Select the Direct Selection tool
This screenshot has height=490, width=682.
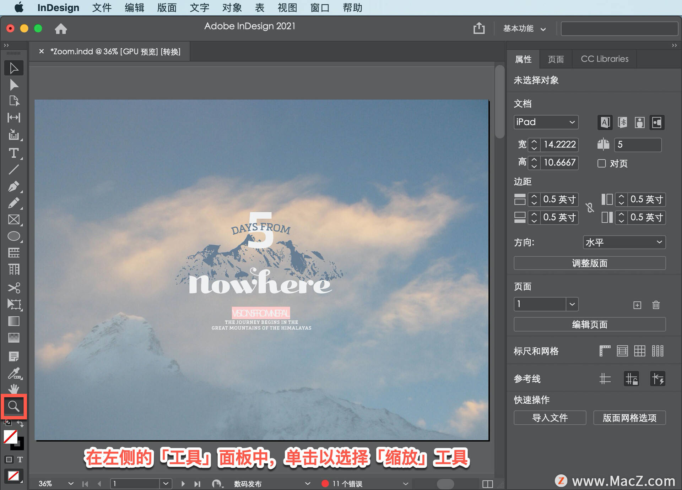(x=14, y=85)
